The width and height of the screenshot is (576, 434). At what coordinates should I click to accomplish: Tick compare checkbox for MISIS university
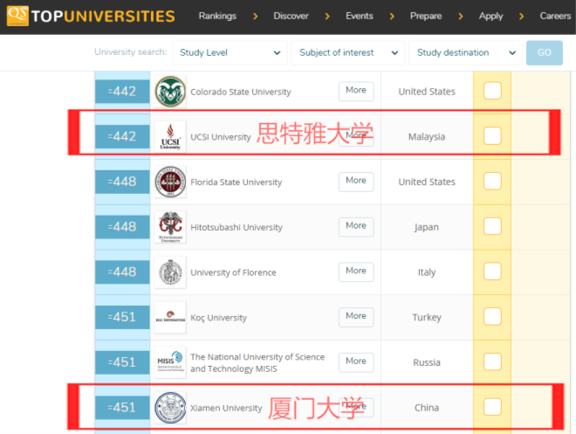point(492,362)
